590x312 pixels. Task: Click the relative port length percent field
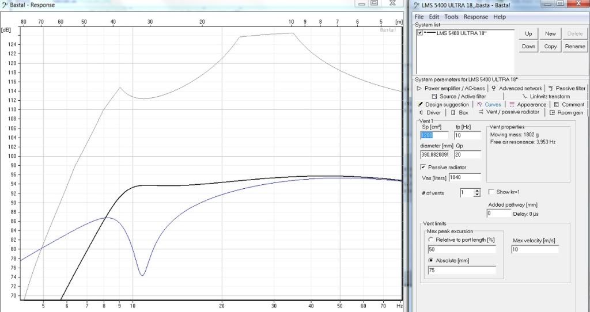pyautogui.click(x=462, y=249)
